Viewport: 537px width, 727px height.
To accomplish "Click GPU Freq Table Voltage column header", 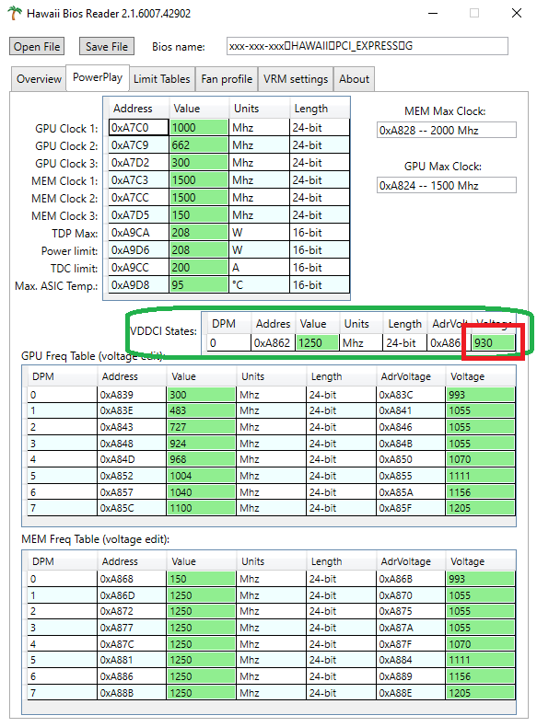I will pos(481,376).
